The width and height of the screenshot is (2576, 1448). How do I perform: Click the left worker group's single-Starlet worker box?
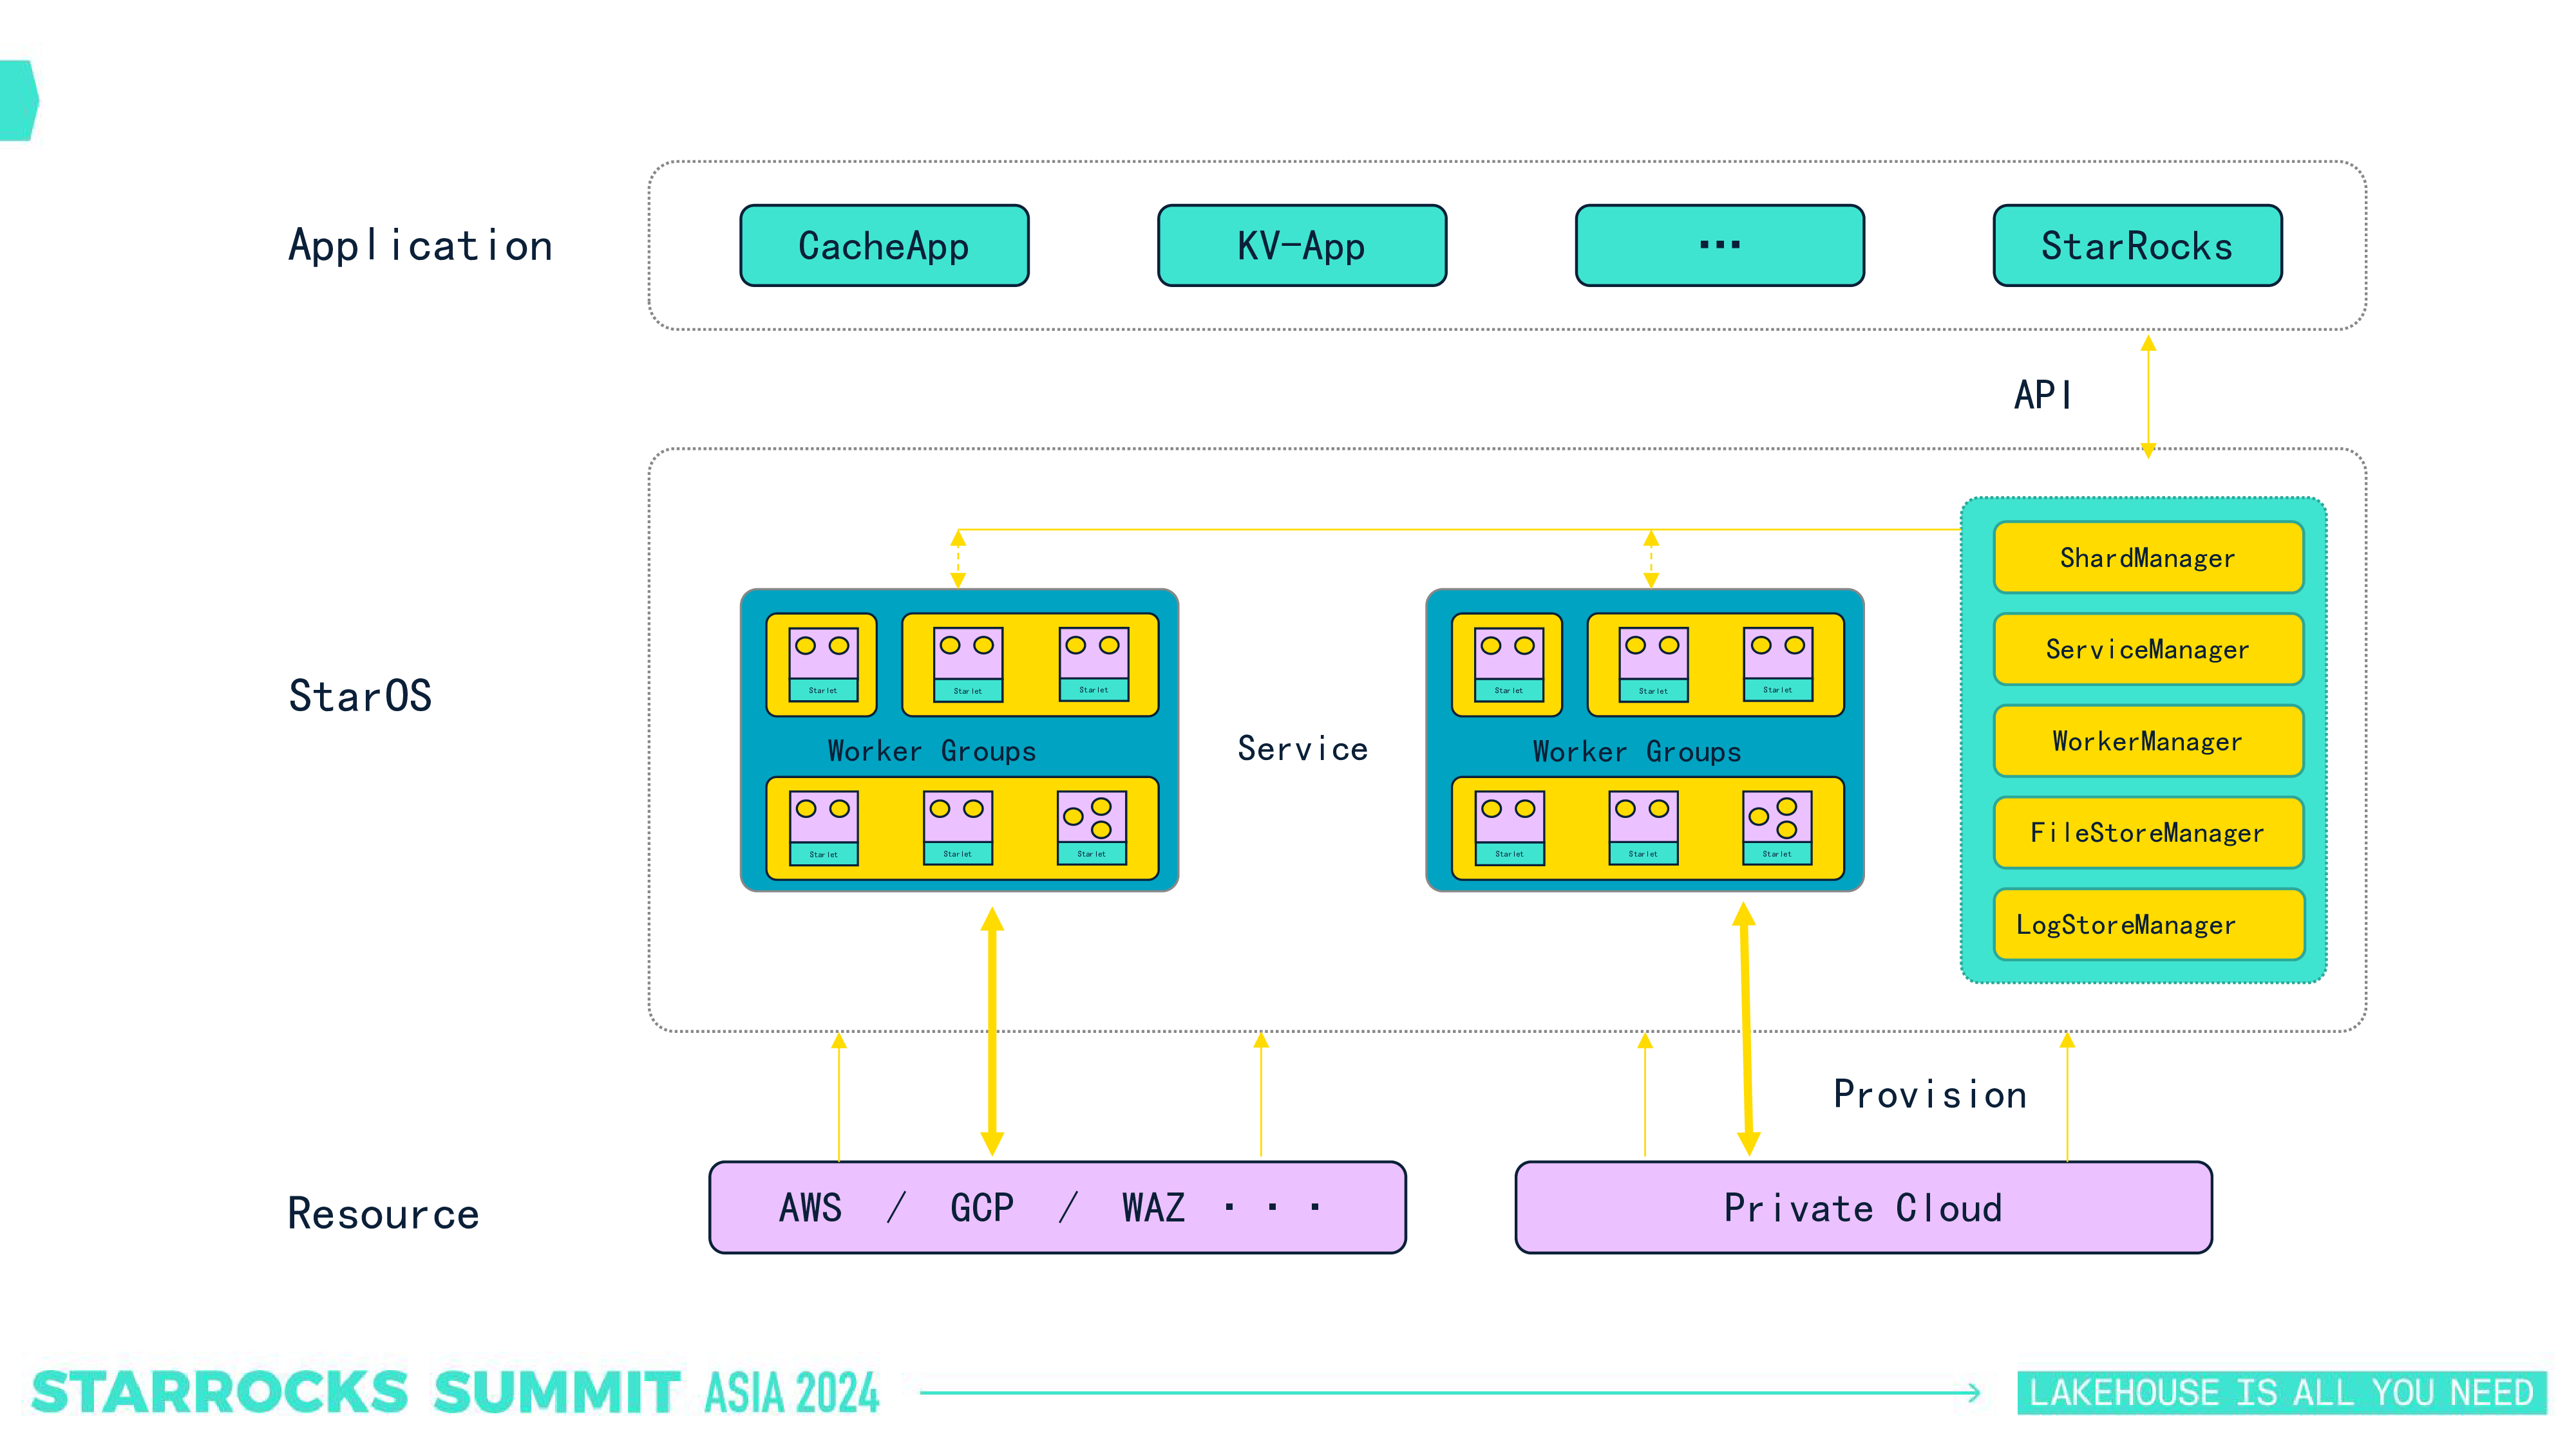coord(822,665)
